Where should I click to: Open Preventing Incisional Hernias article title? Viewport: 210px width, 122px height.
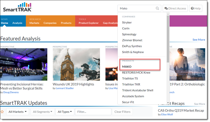click(22, 86)
